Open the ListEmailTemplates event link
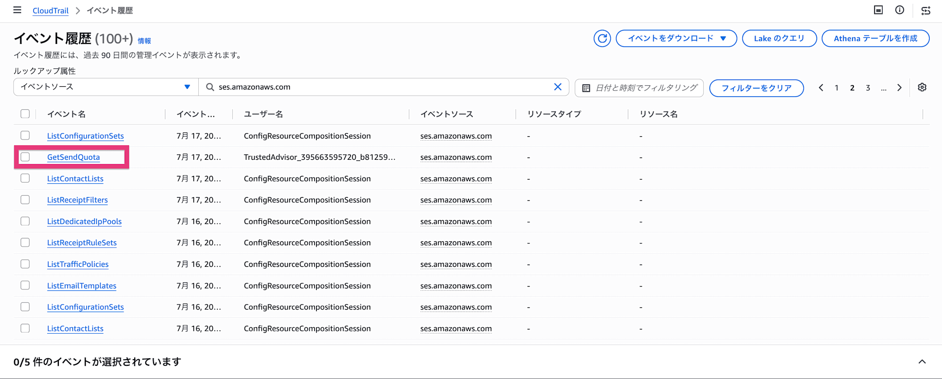The width and height of the screenshot is (942, 379). point(81,285)
